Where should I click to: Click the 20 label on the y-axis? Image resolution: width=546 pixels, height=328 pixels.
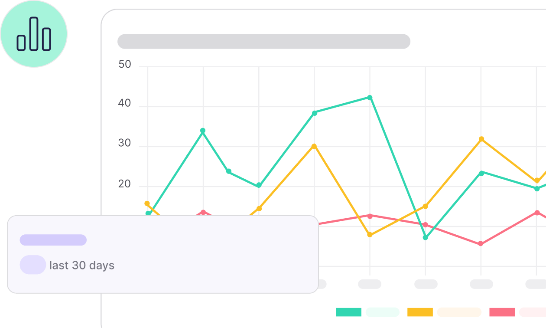click(x=125, y=184)
